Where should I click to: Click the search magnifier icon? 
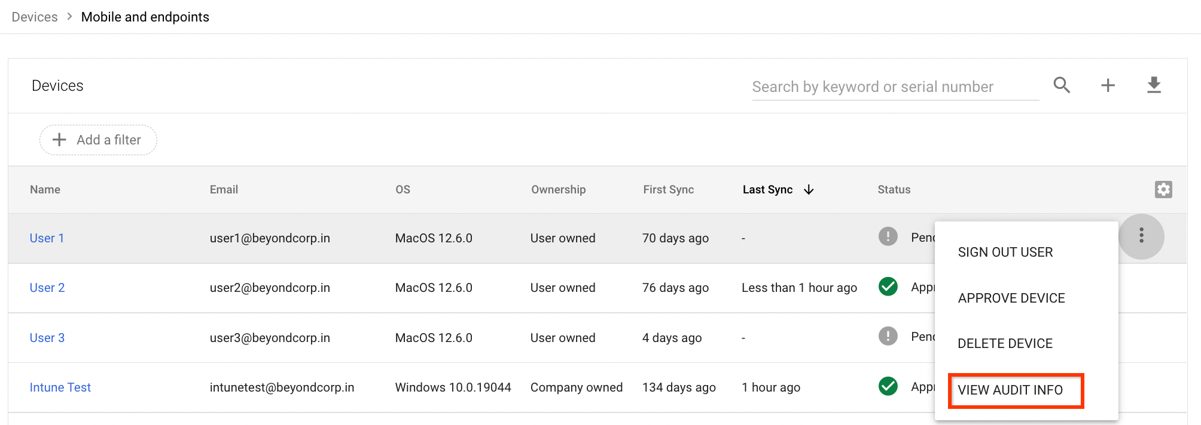pos(1062,85)
